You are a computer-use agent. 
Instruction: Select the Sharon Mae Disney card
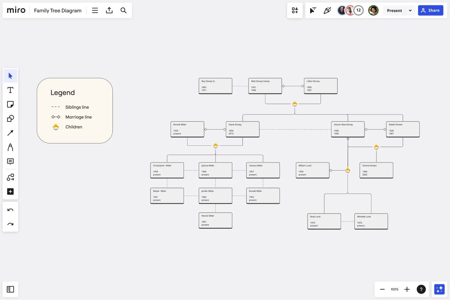348,129
